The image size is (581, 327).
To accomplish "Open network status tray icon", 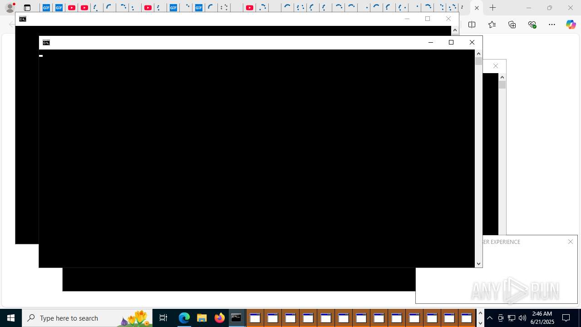I will (x=512, y=318).
